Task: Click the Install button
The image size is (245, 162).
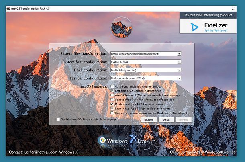Action: tap(166, 120)
